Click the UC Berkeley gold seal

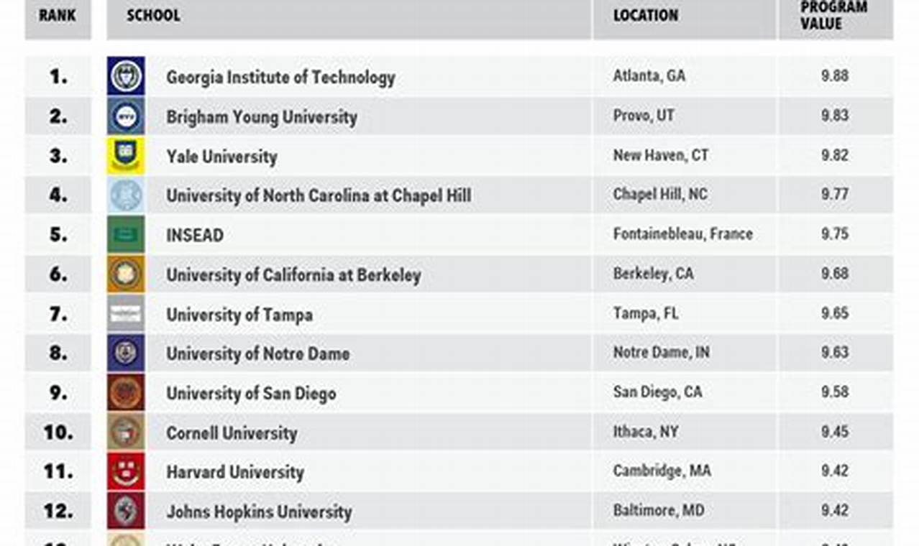(x=126, y=274)
